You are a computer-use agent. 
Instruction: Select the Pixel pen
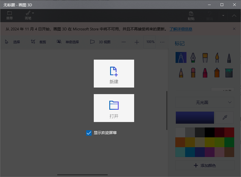click(229, 57)
